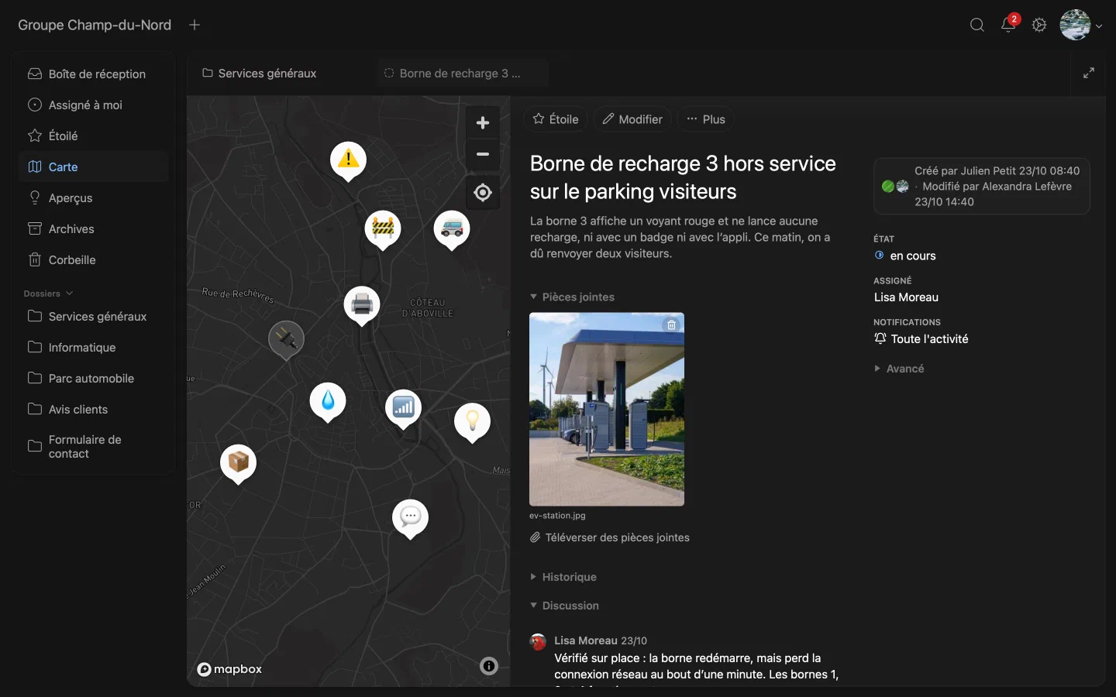Click the warning triangle map marker
Image resolution: width=1116 pixels, height=697 pixels.
click(x=349, y=160)
